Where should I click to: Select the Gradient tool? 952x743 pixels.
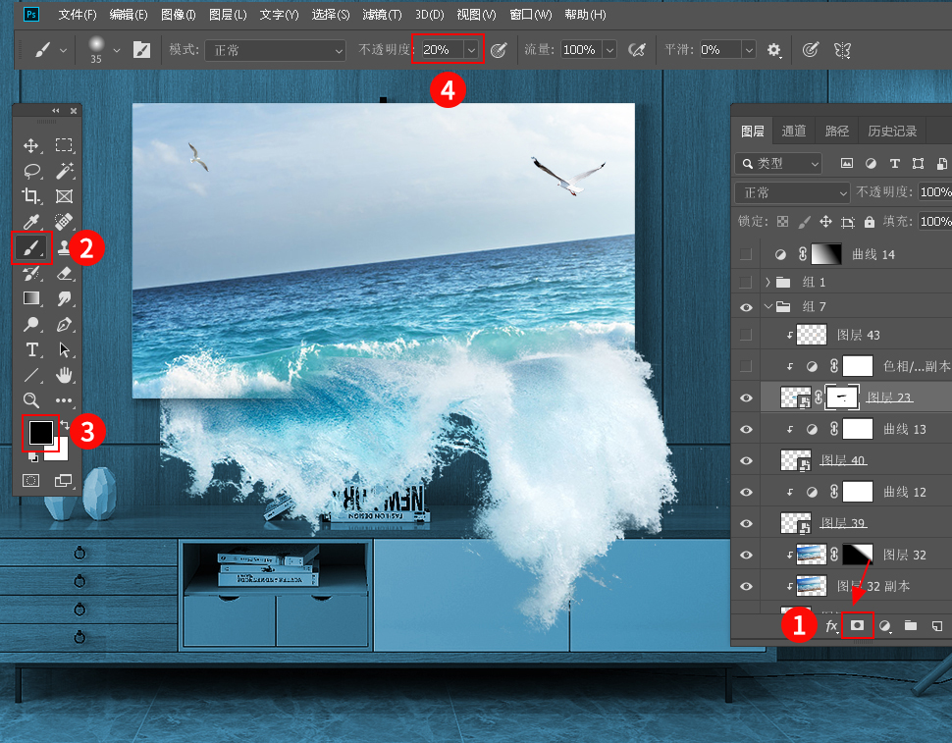(31, 298)
